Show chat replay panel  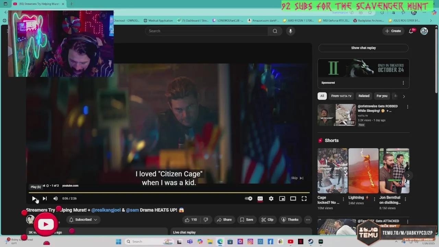[363, 48]
